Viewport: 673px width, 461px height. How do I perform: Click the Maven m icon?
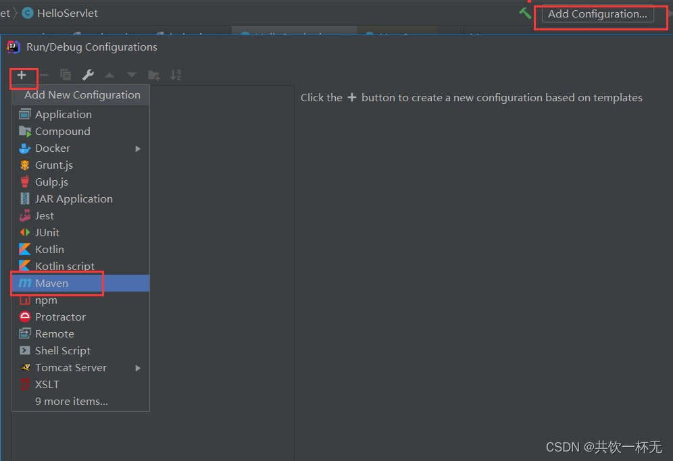(25, 283)
